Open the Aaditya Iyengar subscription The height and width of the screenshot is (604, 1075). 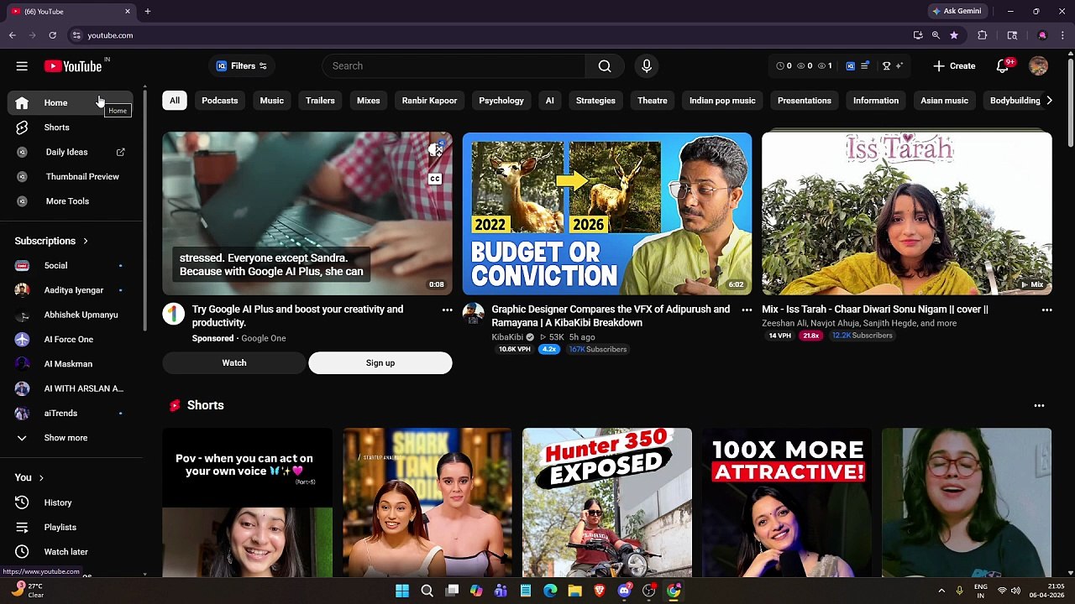pyautogui.click(x=71, y=290)
